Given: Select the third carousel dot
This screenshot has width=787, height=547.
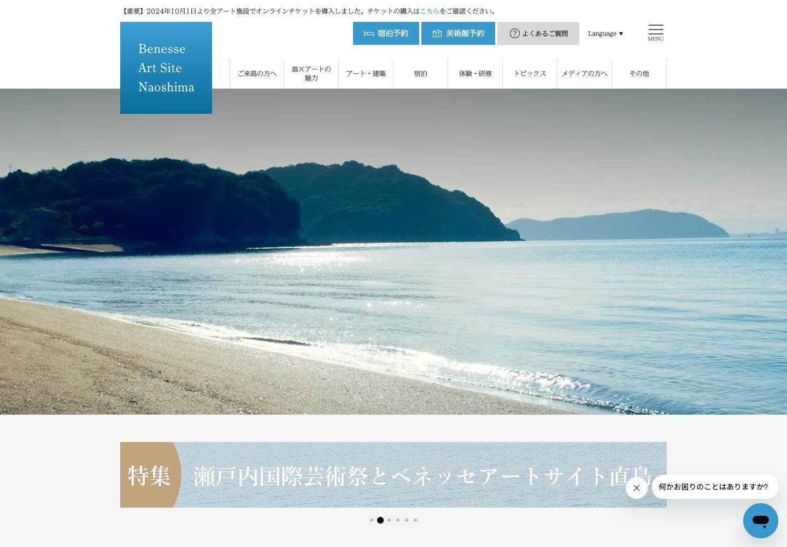Looking at the screenshot, I should (x=389, y=520).
